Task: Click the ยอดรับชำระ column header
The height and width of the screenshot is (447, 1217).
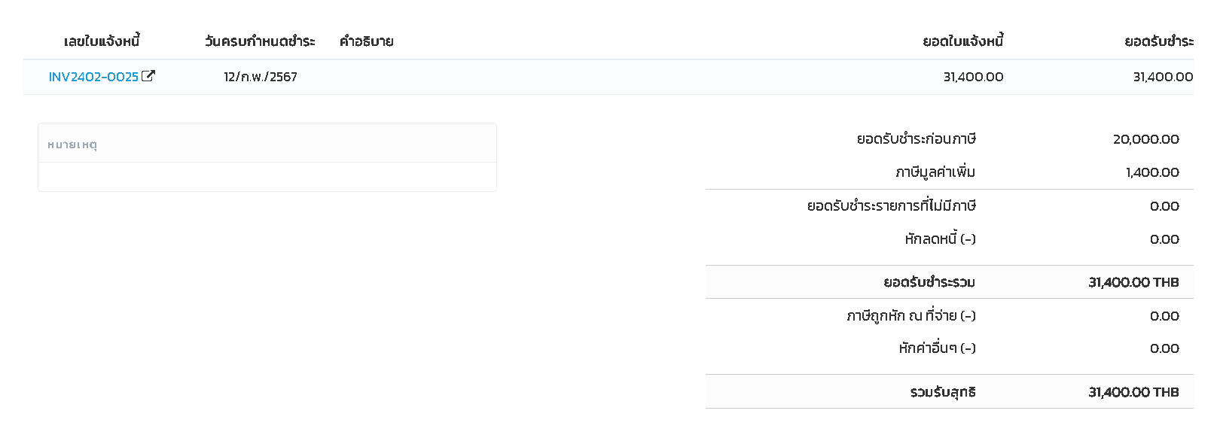Action: coord(1159,41)
